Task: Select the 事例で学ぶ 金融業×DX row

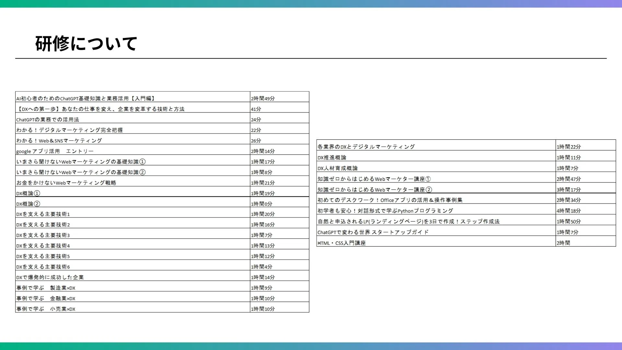Action: 46,298
